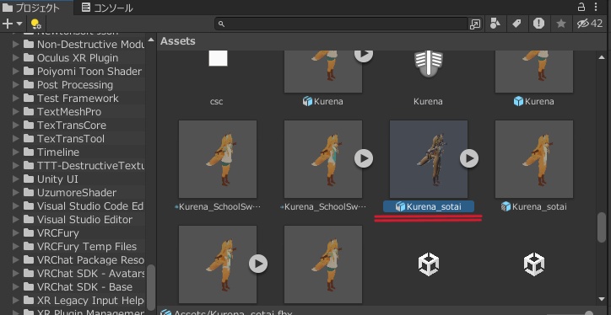The height and width of the screenshot is (315, 611).
Task: Click the asset grid scroll up arrow
Action: click(602, 57)
